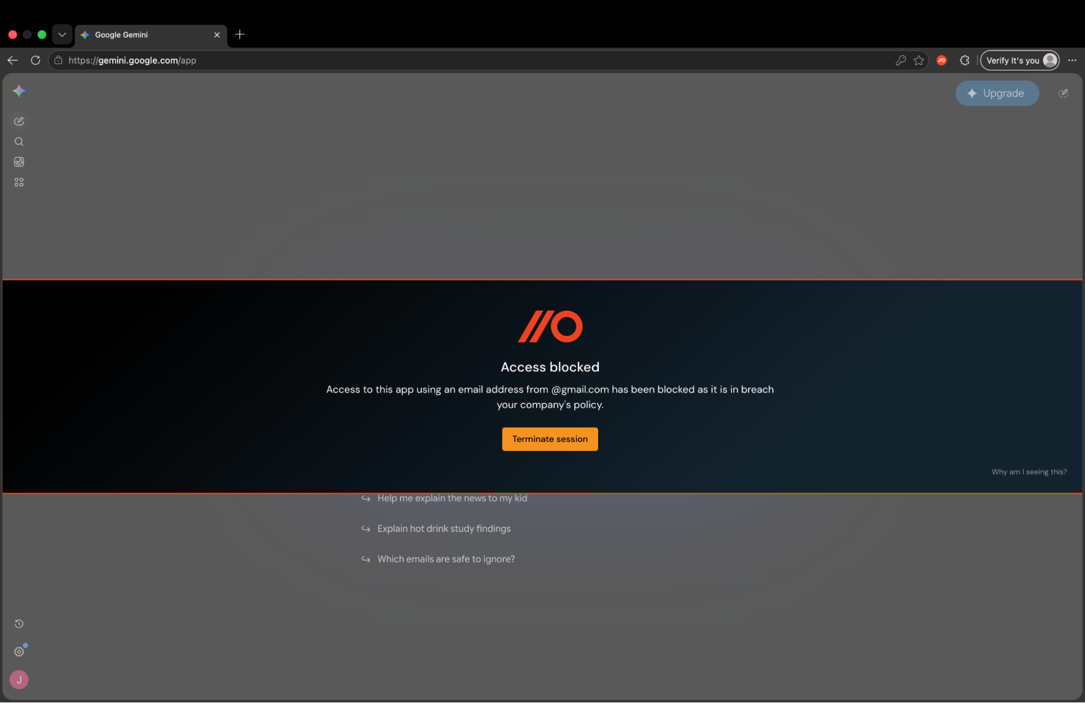Open the red browser extension icon

(x=942, y=60)
